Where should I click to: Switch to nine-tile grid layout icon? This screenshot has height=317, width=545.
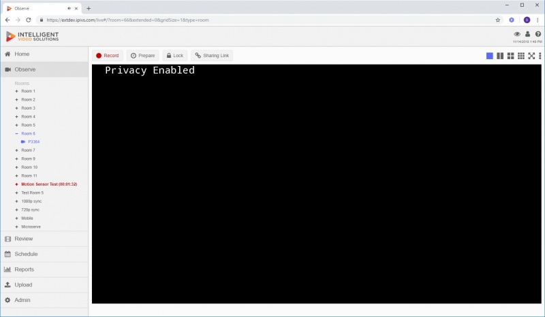pyautogui.click(x=520, y=56)
